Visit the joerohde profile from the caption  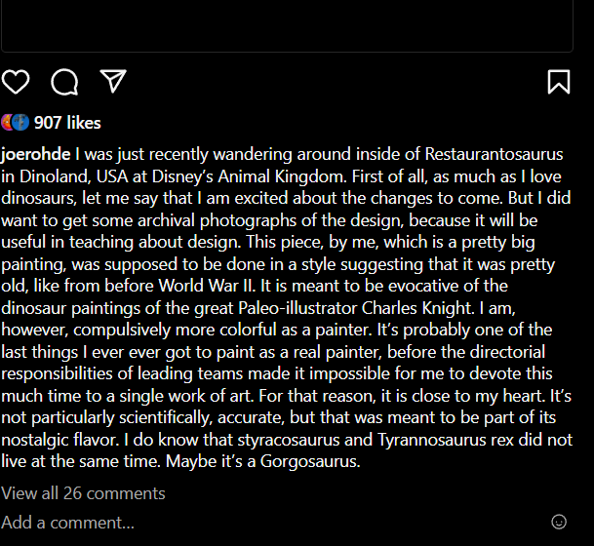(x=36, y=154)
